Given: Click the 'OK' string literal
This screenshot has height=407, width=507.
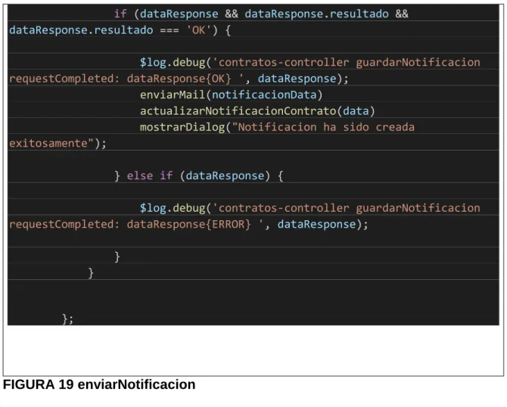Looking at the screenshot, I should pyautogui.click(x=198, y=30).
